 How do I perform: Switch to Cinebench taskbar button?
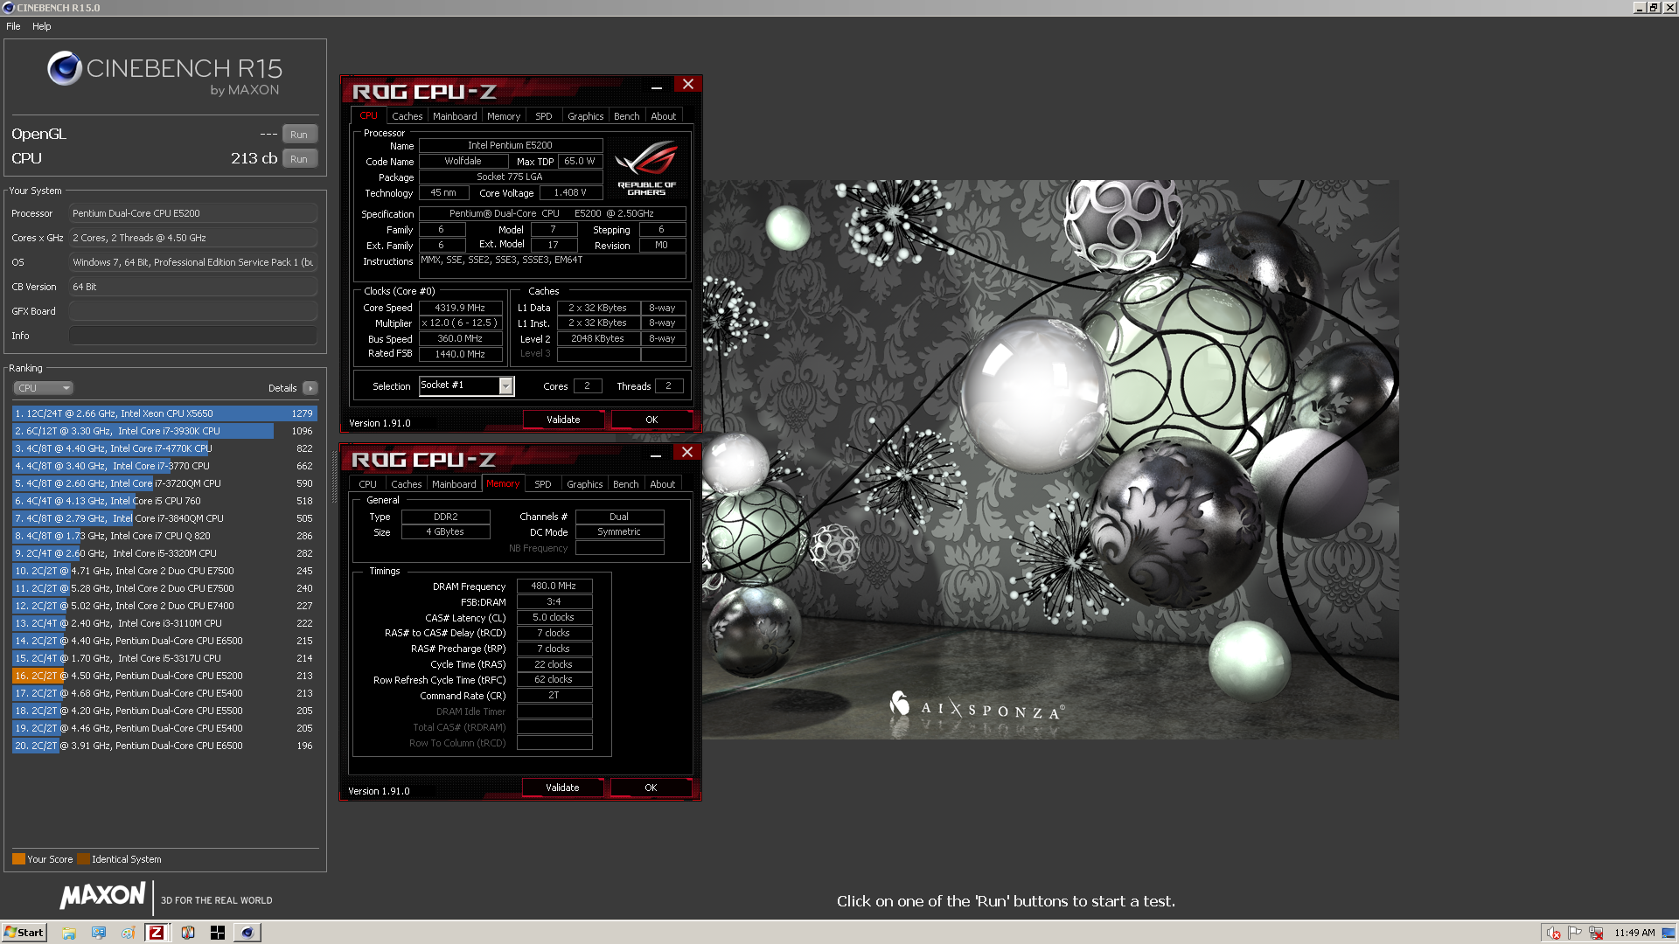pos(247,933)
